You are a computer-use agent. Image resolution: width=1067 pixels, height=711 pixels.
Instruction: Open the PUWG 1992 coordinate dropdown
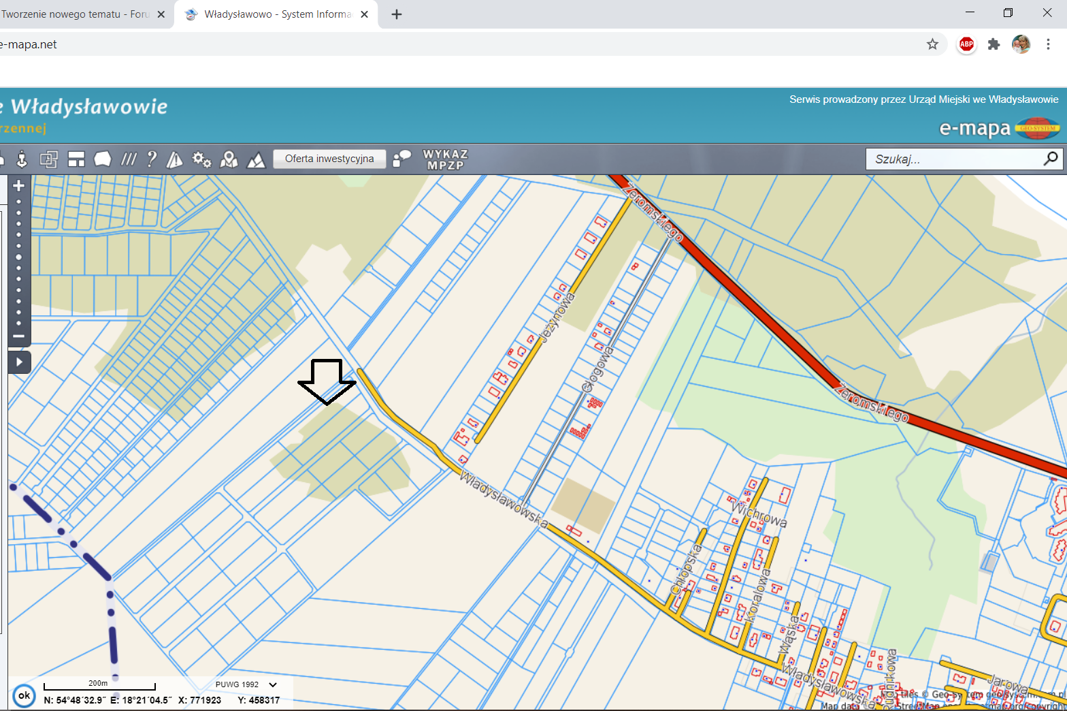point(273,684)
